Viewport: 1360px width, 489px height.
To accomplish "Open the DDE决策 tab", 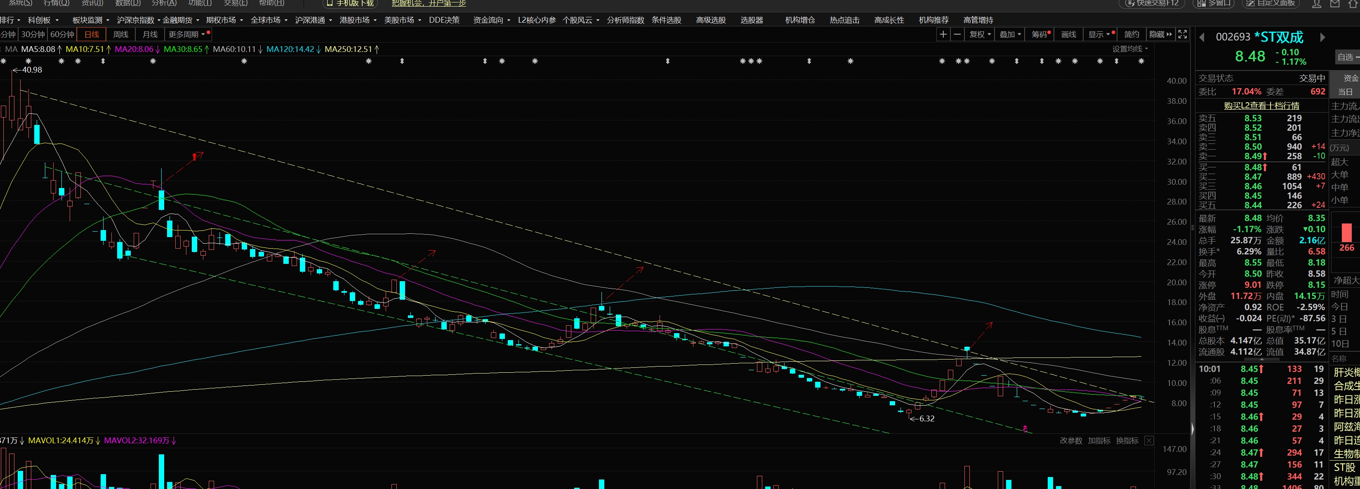I will [x=444, y=20].
